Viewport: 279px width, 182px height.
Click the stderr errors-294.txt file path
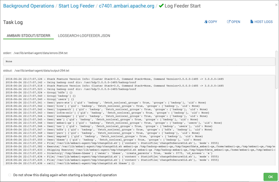coord(40,53)
